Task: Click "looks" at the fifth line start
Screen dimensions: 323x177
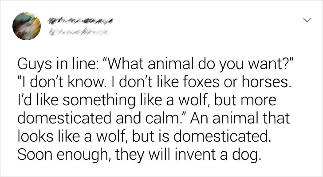Action: click(x=35, y=137)
